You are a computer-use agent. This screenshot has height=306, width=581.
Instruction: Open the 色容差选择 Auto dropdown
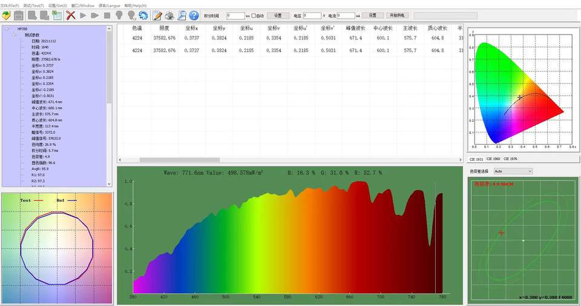click(x=513, y=171)
